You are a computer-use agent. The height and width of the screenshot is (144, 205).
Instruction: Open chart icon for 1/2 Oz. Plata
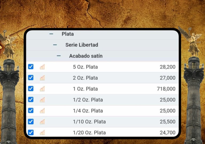(42, 100)
